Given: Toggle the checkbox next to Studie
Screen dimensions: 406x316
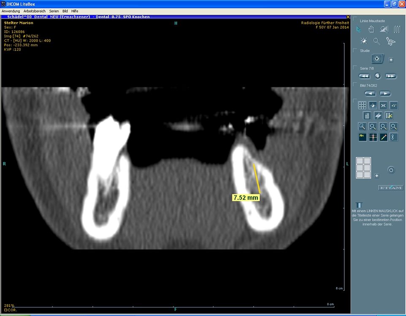Looking at the screenshot, I should pyautogui.click(x=355, y=51).
